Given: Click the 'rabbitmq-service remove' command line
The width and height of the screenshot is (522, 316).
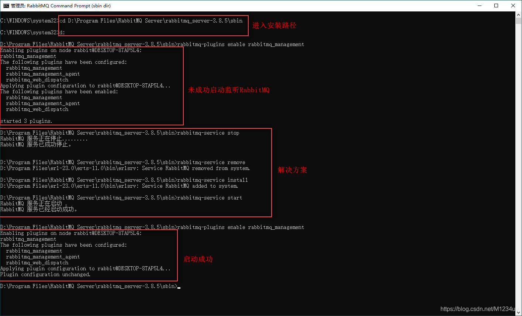Looking at the screenshot, I should point(123,162).
